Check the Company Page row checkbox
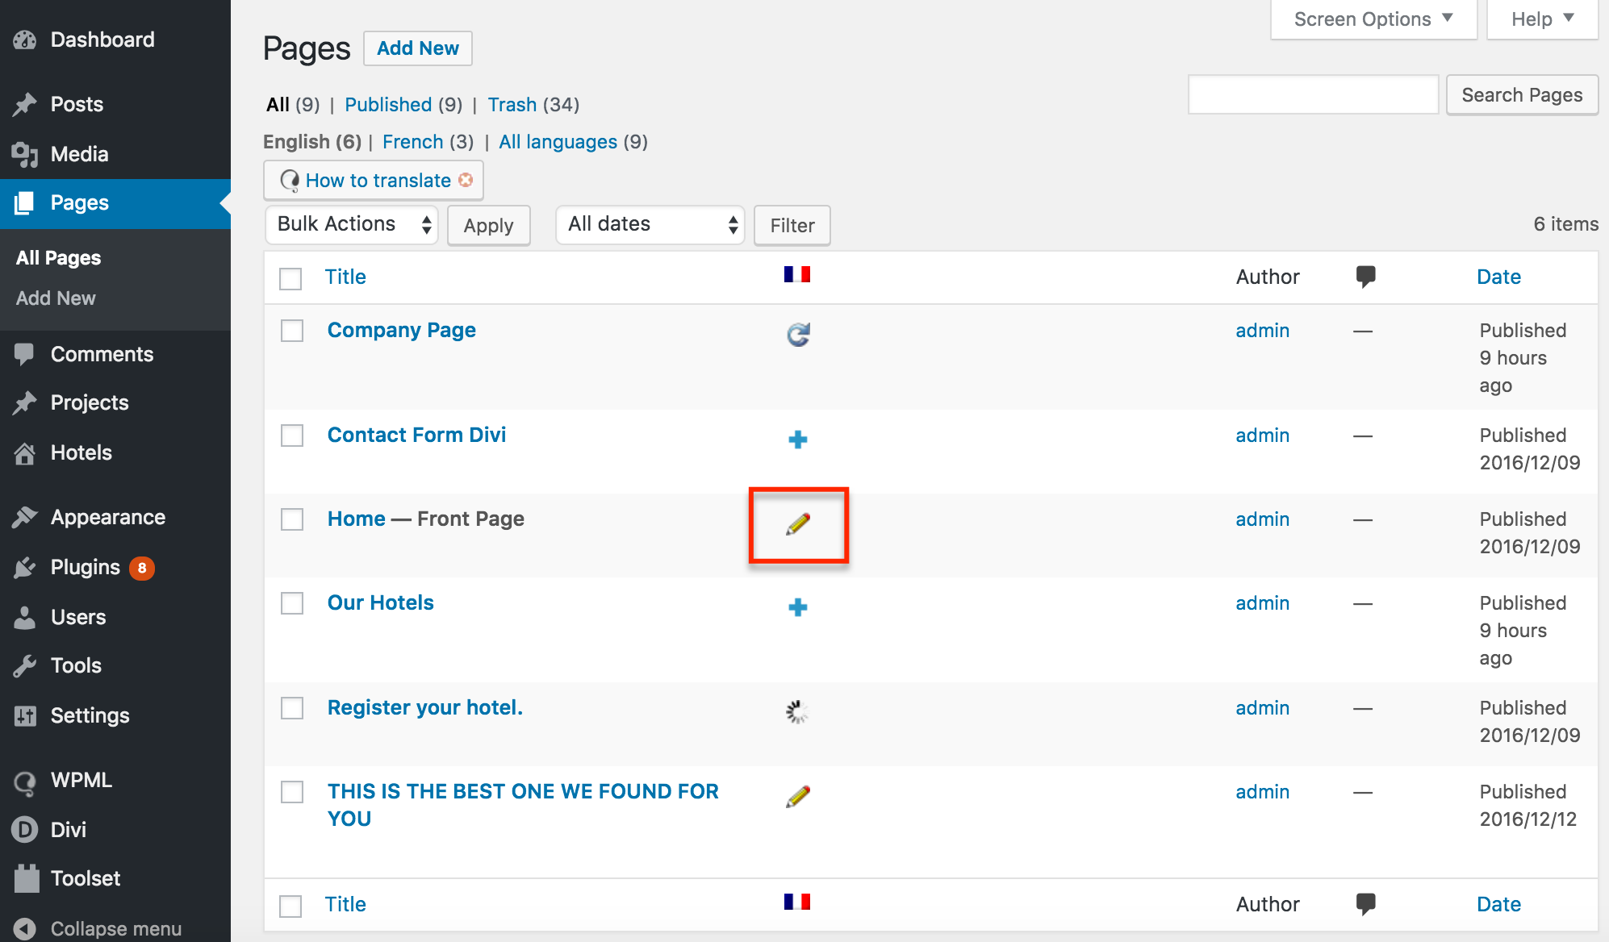The image size is (1609, 942). click(x=292, y=331)
